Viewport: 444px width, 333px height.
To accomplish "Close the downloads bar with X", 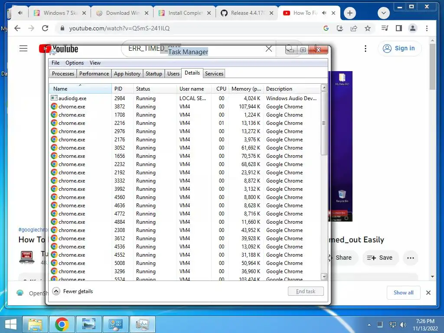I will point(428,293).
